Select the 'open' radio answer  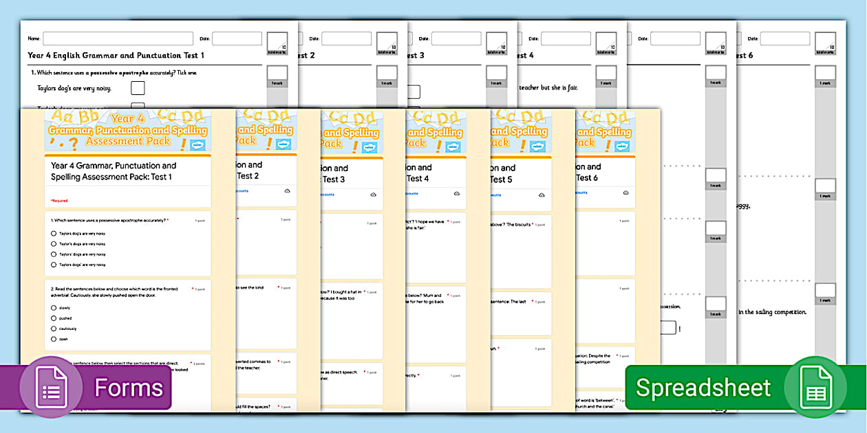[53, 339]
